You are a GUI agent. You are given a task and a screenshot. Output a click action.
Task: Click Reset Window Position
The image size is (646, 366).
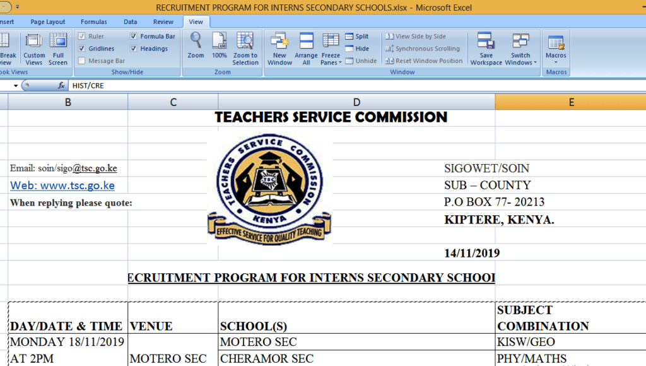click(423, 61)
